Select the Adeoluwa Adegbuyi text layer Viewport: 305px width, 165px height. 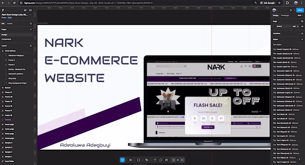(x=17, y=55)
